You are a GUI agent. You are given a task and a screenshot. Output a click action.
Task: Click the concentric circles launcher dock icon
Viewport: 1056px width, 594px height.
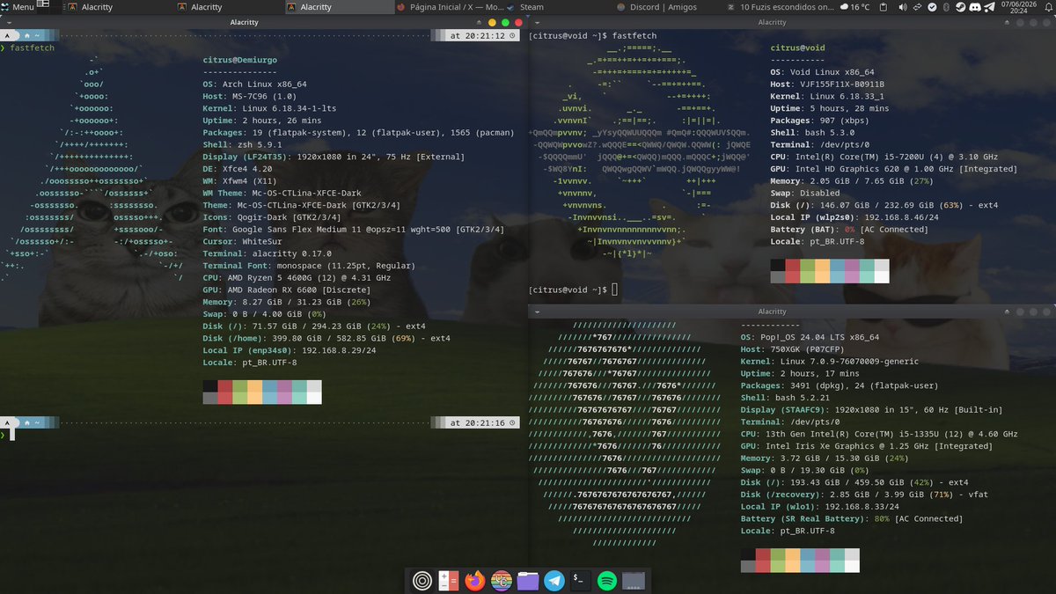tap(422, 581)
